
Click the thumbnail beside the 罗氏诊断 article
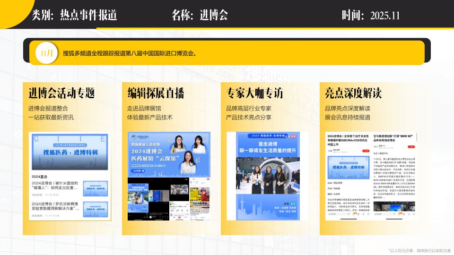pyautogui.click(x=95, y=209)
